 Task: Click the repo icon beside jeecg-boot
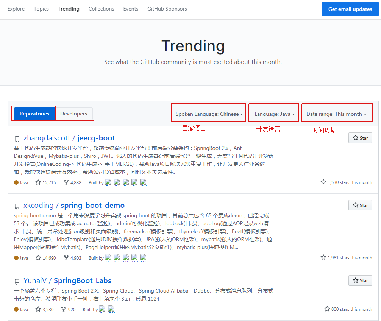click(17, 139)
